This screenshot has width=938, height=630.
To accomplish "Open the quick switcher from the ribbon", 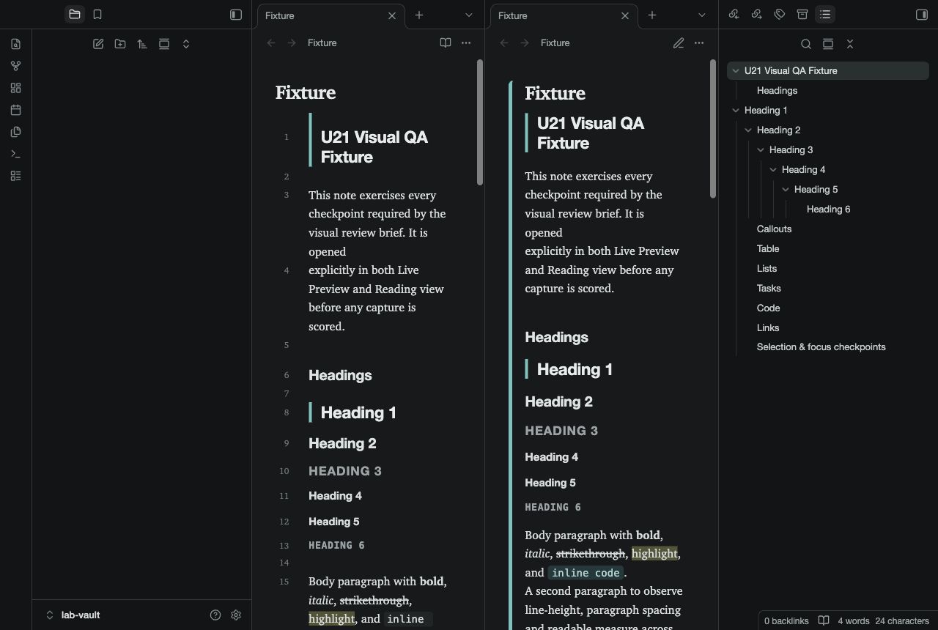I will coord(15,44).
